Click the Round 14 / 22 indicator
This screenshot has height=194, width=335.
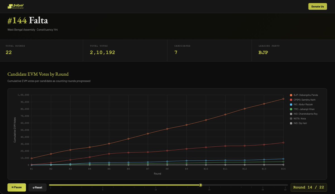click(308, 187)
